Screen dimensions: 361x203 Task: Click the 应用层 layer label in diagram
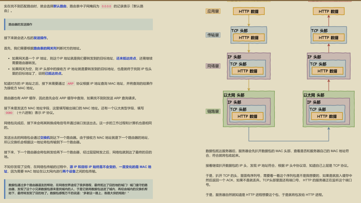coord(213,11)
